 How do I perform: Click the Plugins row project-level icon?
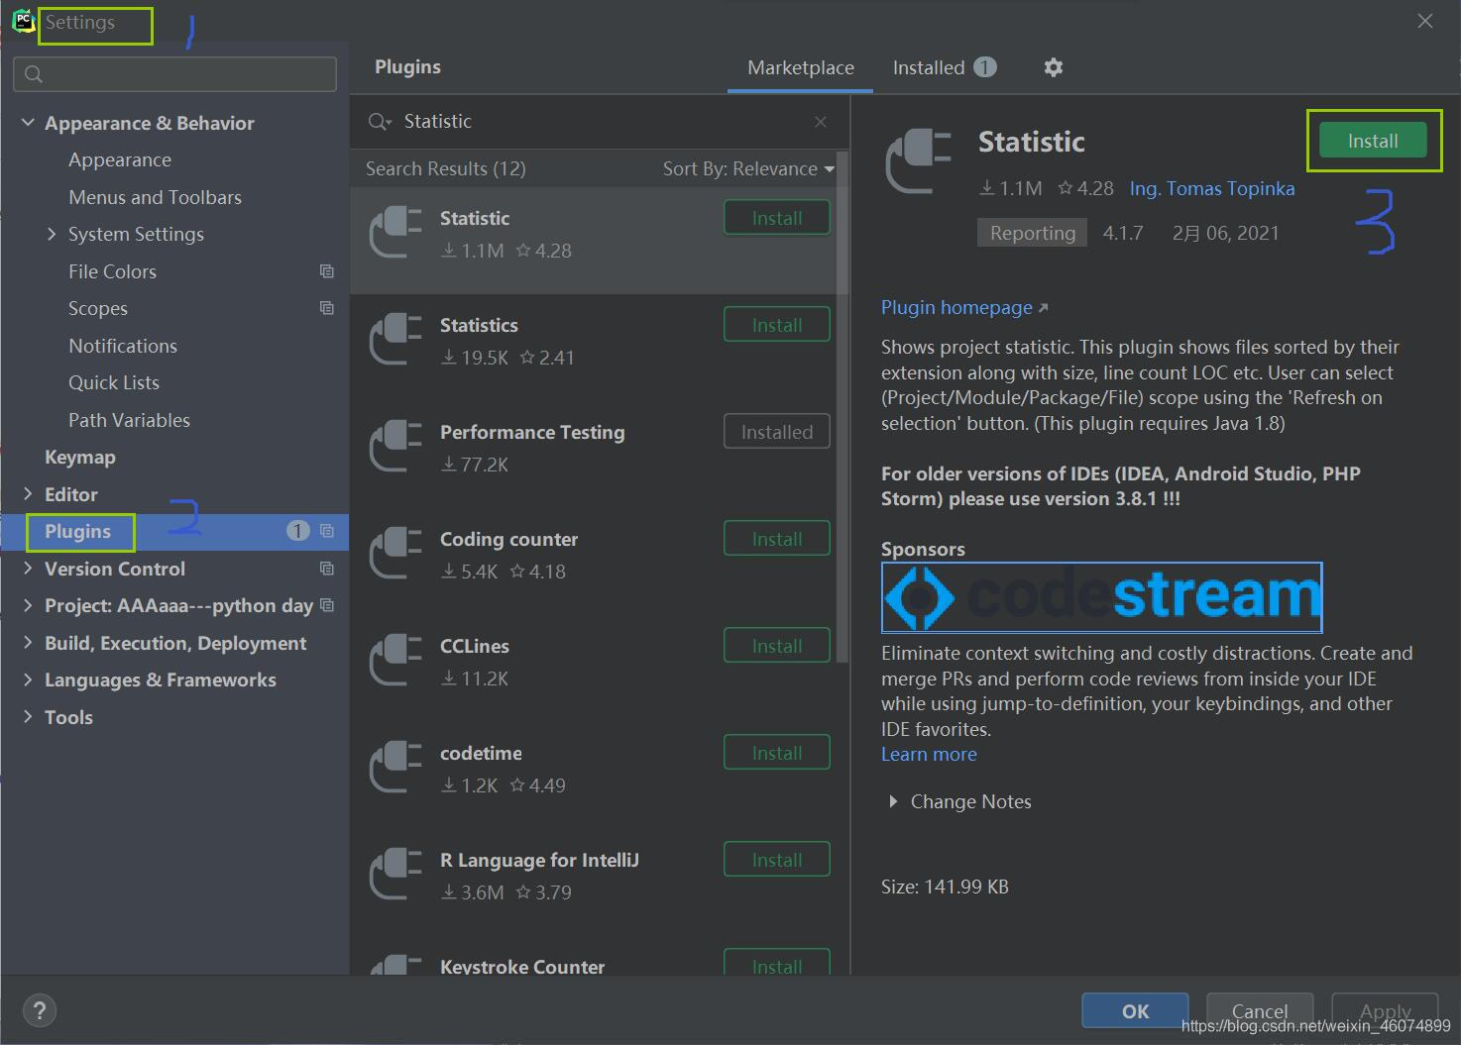pyautogui.click(x=326, y=531)
